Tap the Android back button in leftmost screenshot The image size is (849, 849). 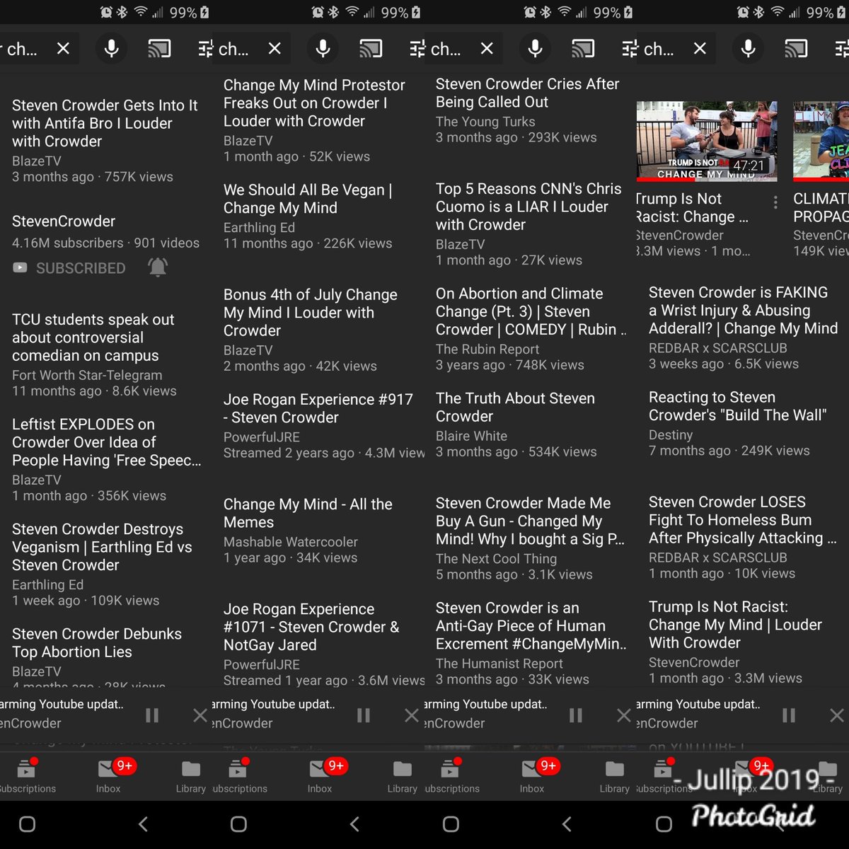(143, 824)
